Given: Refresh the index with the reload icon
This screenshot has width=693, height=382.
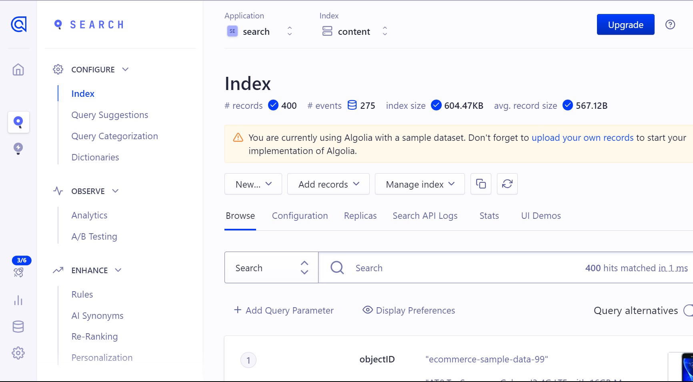Looking at the screenshot, I should click(507, 184).
